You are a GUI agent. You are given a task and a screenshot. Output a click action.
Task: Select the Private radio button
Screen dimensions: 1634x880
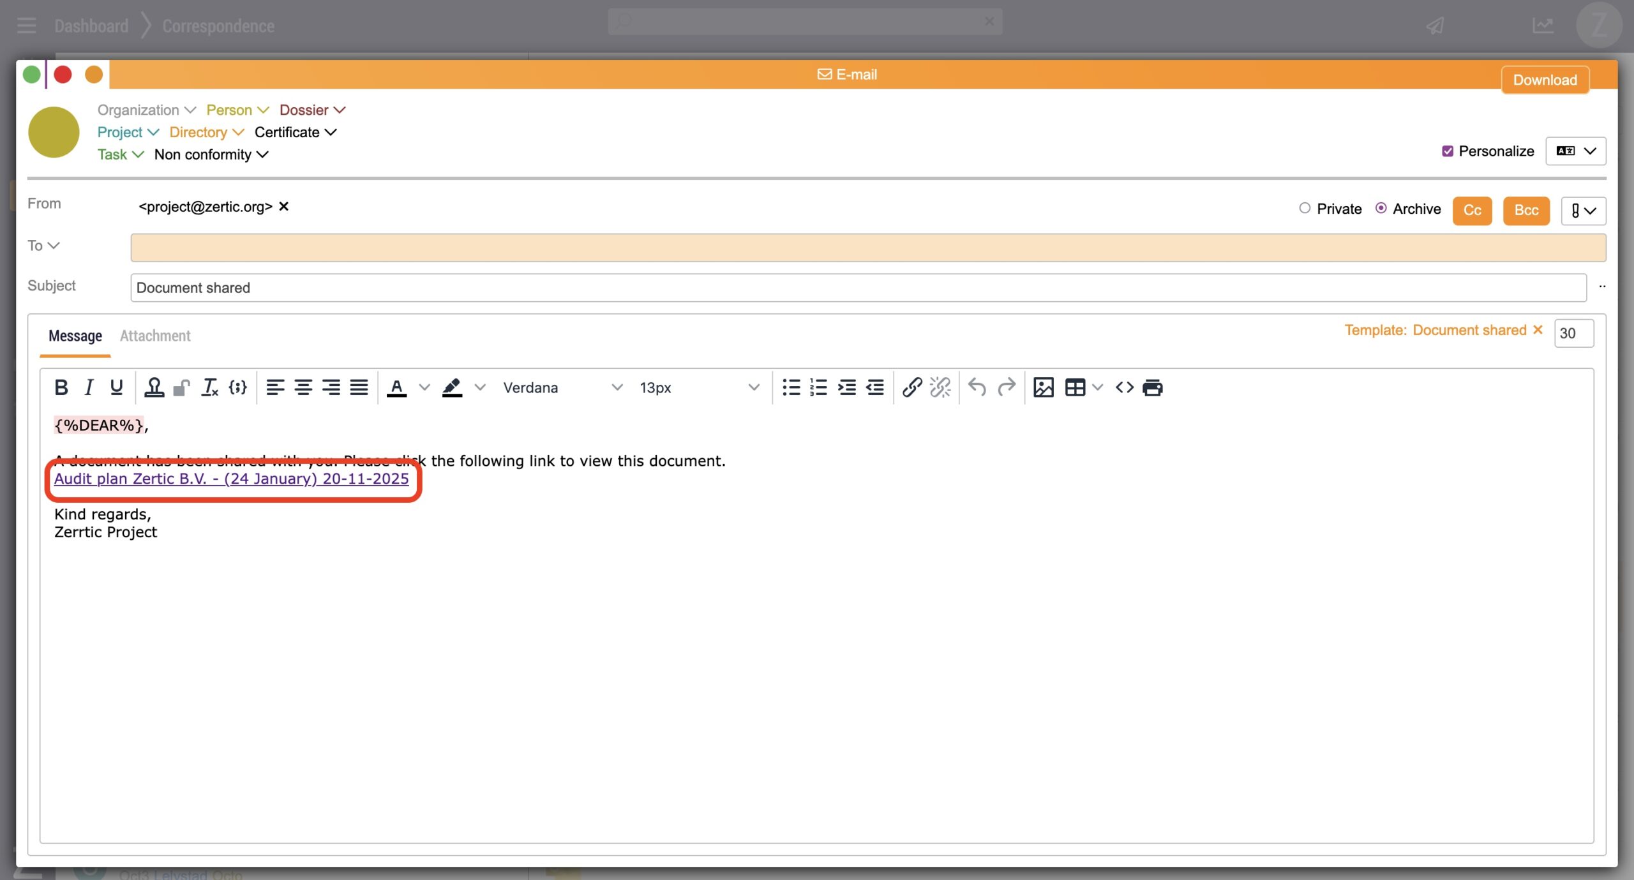(1305, 208)
